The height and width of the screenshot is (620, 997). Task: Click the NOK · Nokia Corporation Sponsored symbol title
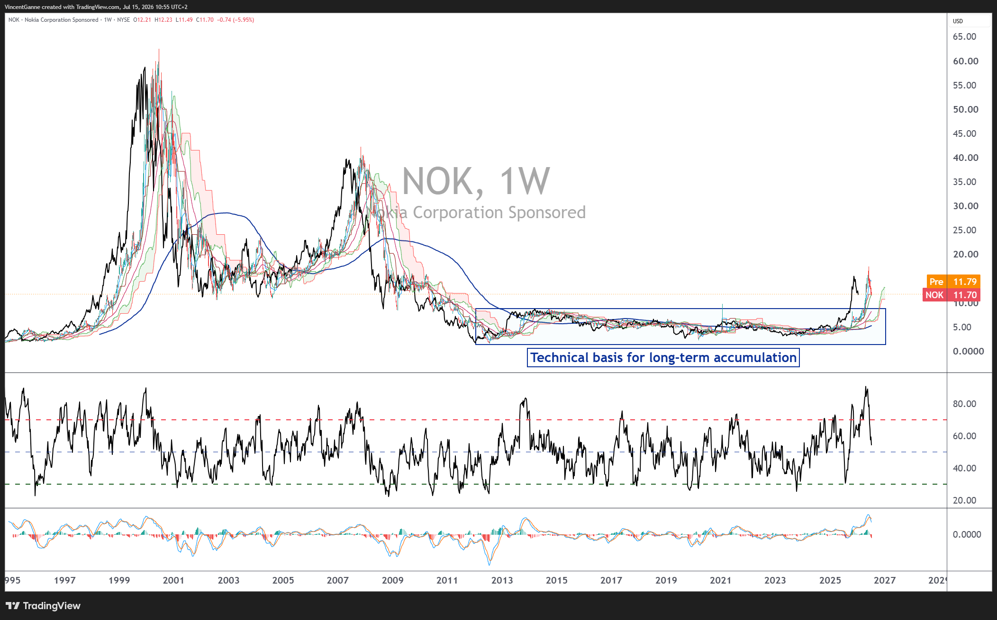[x=54, y=20]
